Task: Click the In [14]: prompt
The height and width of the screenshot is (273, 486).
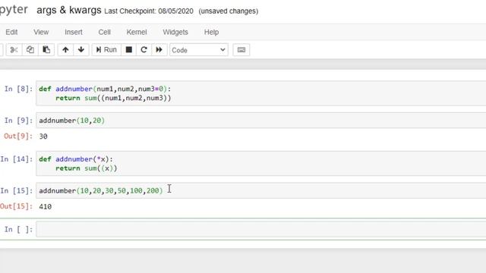Action: [x=17, y=159]
